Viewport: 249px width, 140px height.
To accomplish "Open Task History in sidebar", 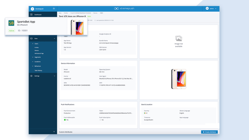I will click(x=38, y=71).
